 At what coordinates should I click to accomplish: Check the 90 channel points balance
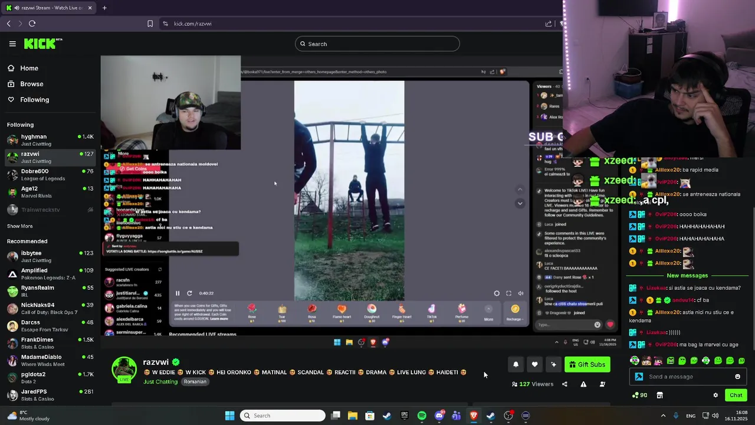point(639,395)
